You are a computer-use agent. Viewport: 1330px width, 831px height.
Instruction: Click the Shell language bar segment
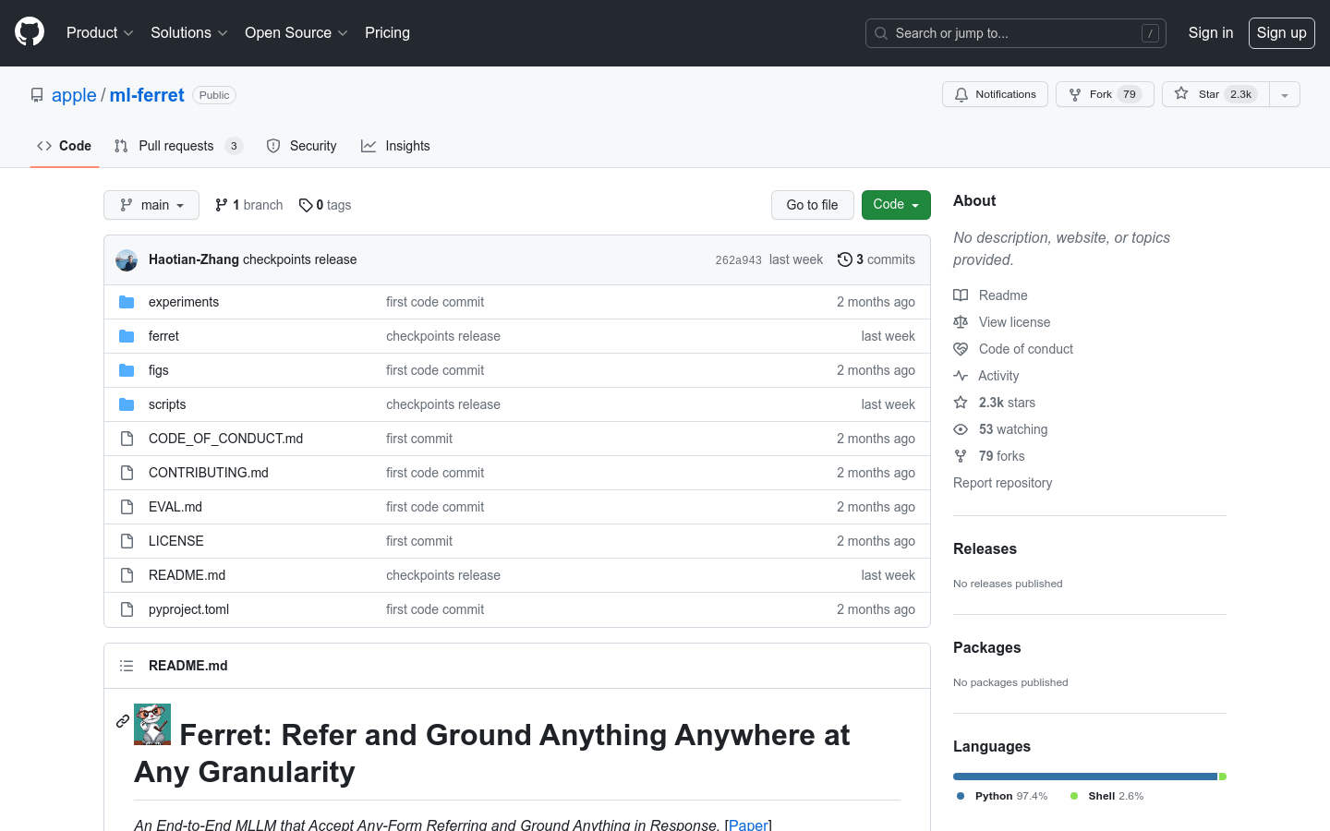pyautogui.click(x=1223, y=777)
